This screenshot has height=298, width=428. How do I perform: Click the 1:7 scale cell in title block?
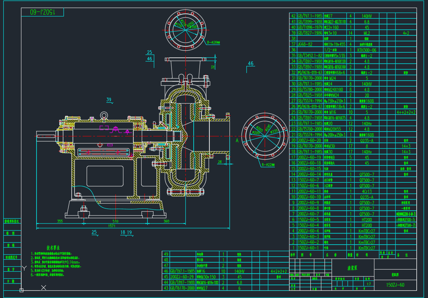(368, 283)
